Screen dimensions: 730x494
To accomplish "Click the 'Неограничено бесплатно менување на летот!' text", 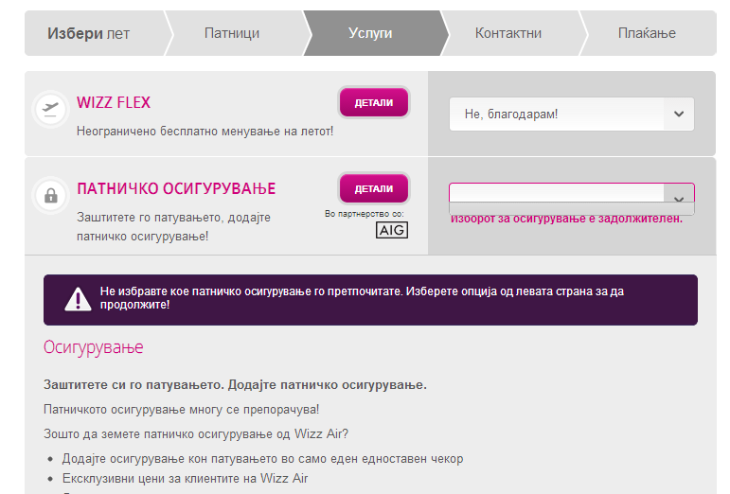I will coord(205,132).
